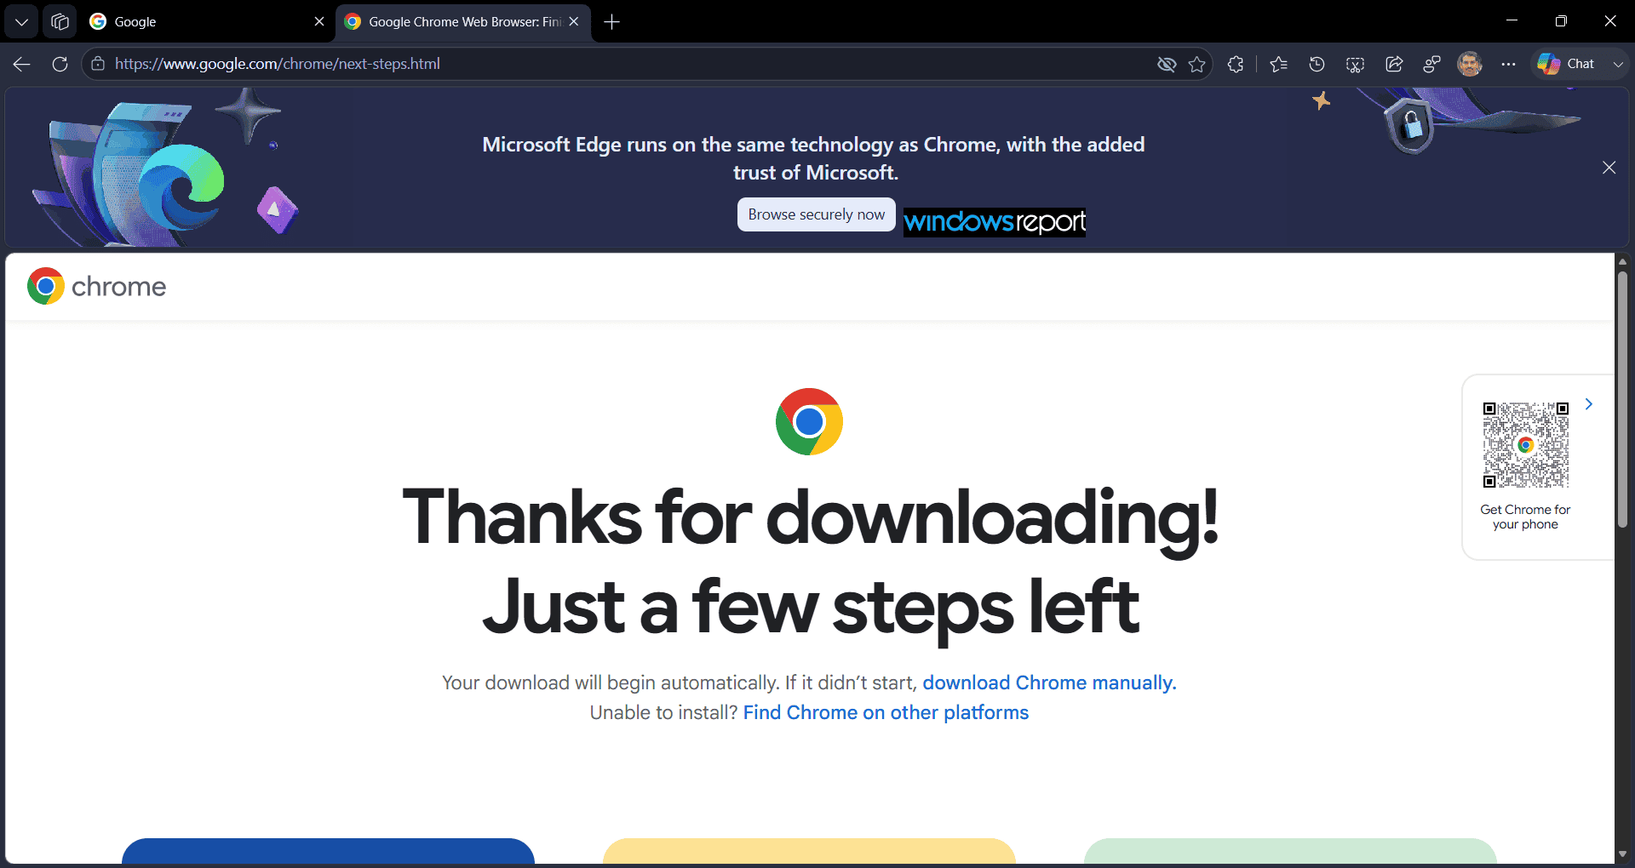The height and width of the screenshot is (868, 1635).
Task: Open the profile avatar menu
Action: [1470, 64]
